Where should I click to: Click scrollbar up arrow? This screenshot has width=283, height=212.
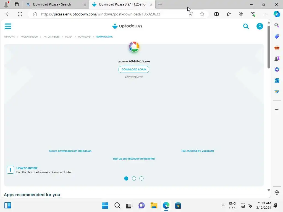coord(269,23)
